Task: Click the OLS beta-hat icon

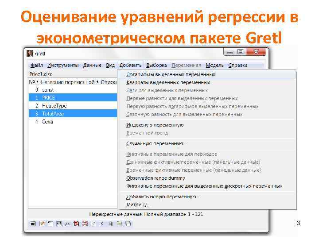Action: click(x=102, y=224)
